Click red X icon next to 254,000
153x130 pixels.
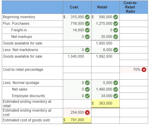click(x=87, y=112)
